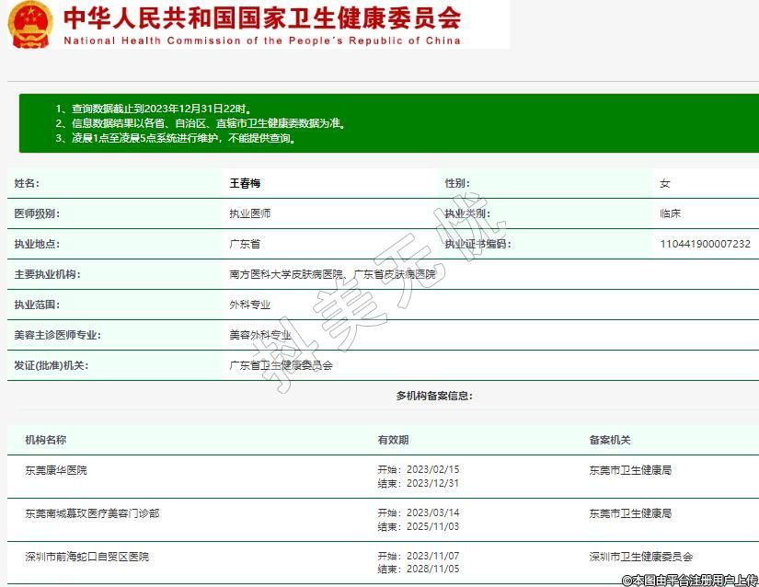The image size is (759, 587).
Task: Click the 多机构备案信息 section heading
Action: (434, 396)
